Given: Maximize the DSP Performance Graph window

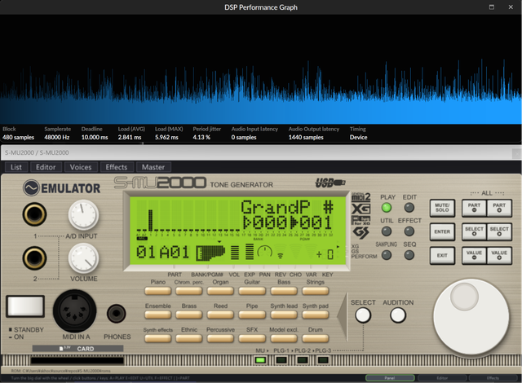Looking at the screenshot, I should [491, 7].
